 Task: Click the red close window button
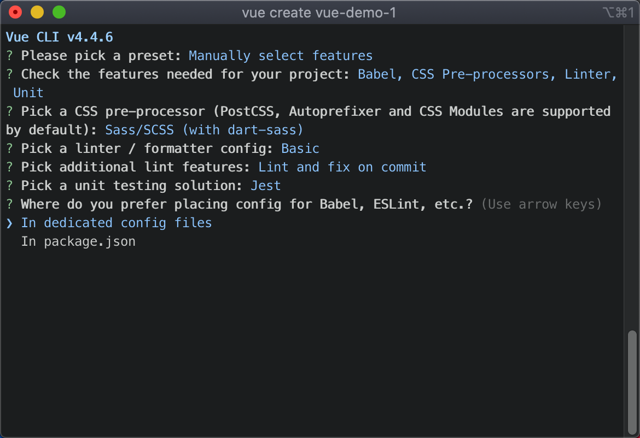point(15,12)
